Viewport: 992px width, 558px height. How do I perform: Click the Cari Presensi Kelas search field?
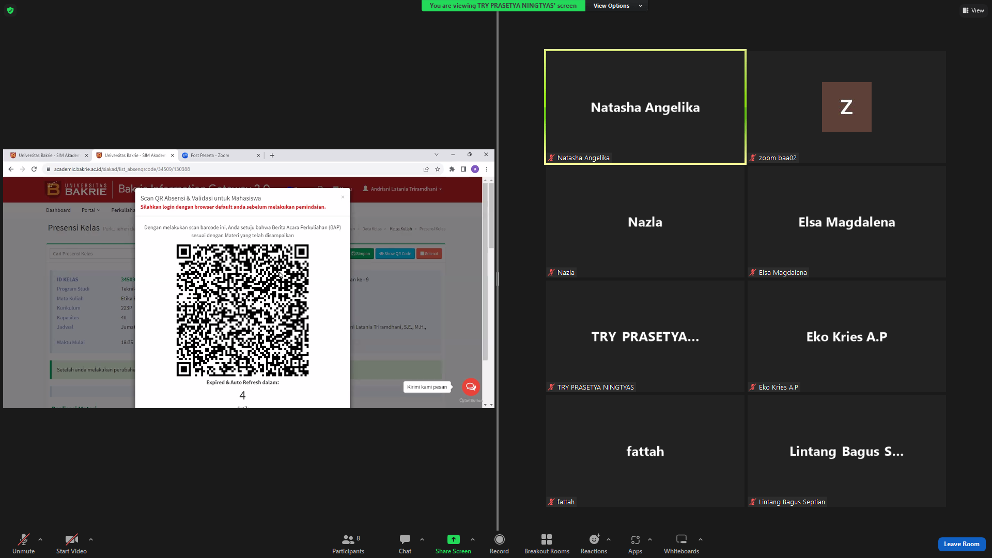[x=93, y=254]
